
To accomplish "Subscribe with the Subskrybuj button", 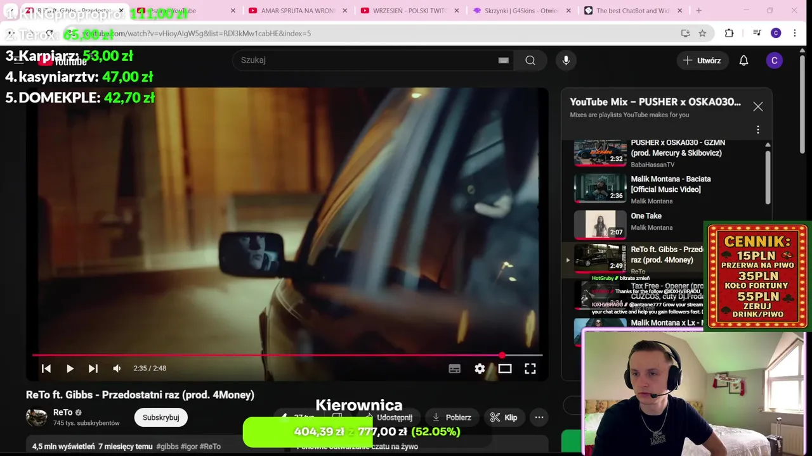I will click(x=160, y=417).
